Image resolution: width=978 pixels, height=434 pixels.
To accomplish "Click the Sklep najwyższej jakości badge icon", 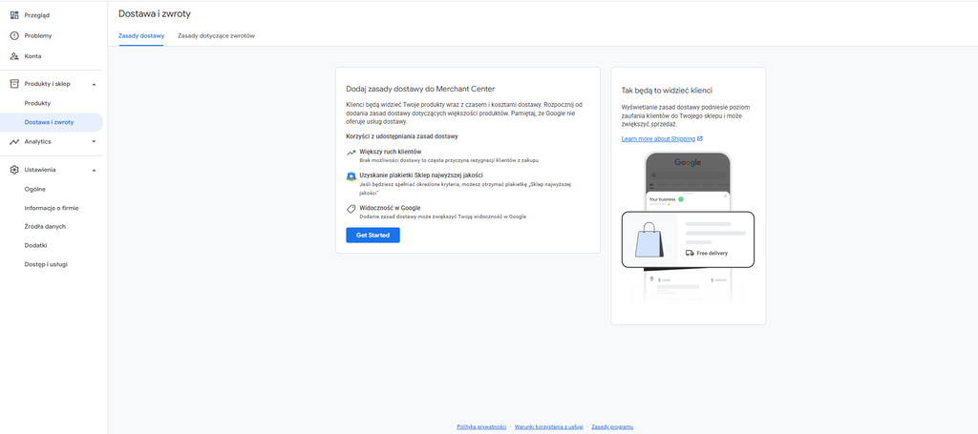I will [351, 176].
